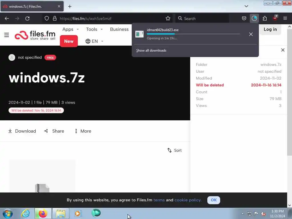The height and width of the screenshot is (219, 292).
Task: Click the FREE badge
Action: pos(50,58)
